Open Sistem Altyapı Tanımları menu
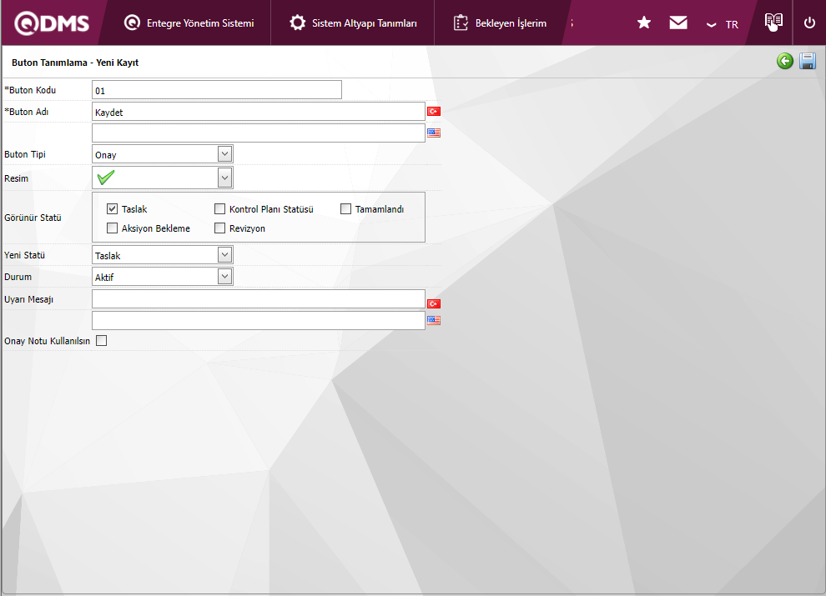 coord(354,23)
